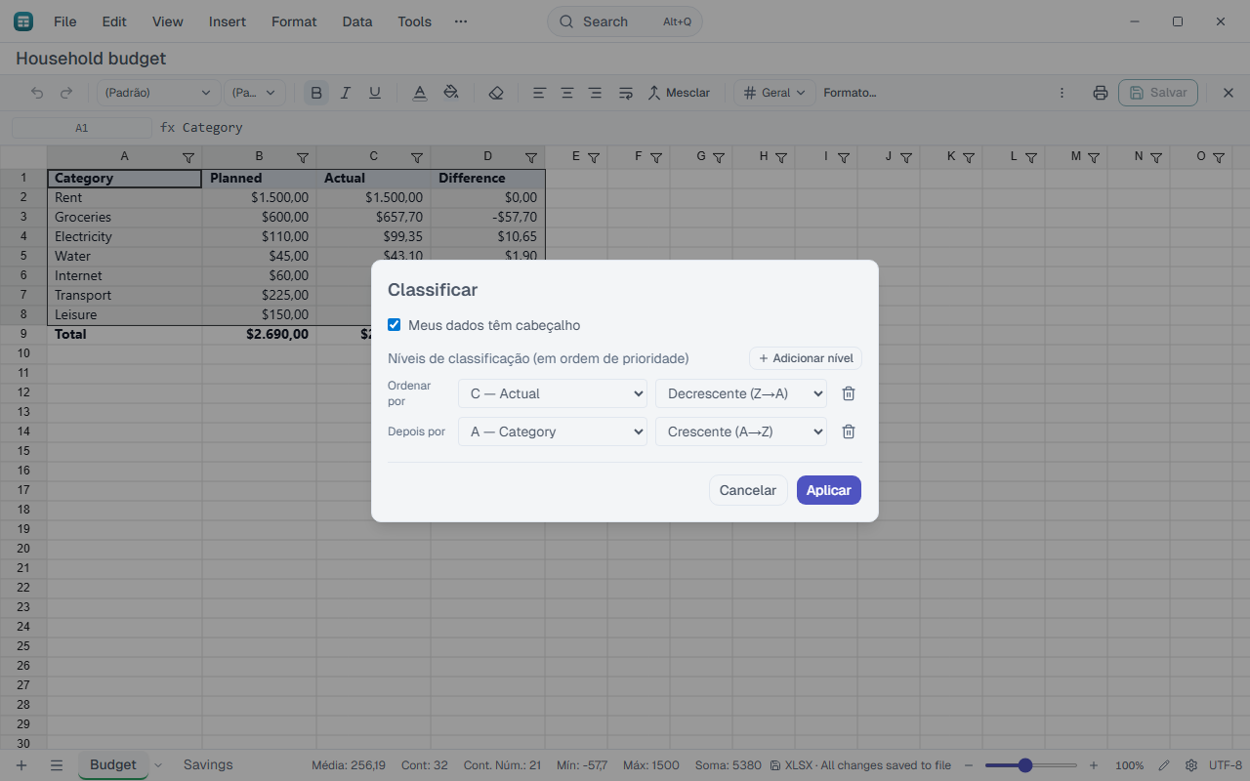Click the spreadsheet app logo icon
Image resolution: width=1250 pixels, height=781 pixels.
tap(23, 21)
